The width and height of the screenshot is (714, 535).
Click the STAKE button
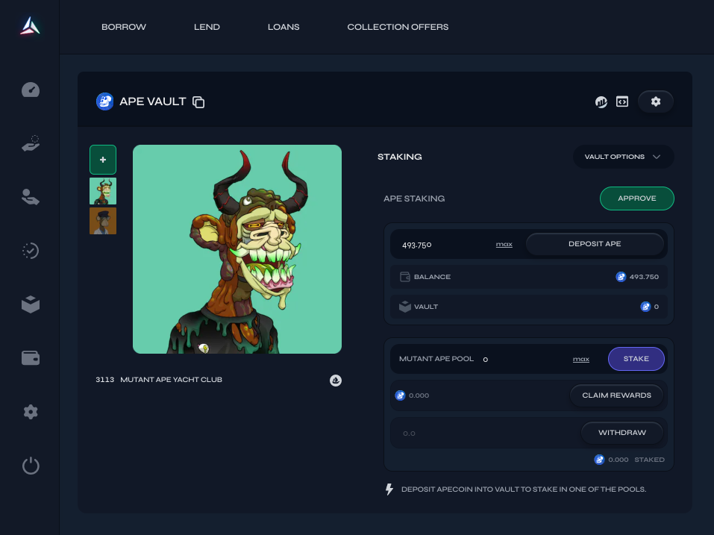point(636,359)
